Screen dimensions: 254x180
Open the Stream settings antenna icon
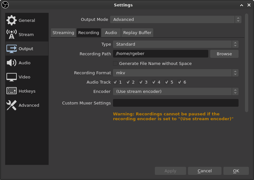(x=12, y=34)
